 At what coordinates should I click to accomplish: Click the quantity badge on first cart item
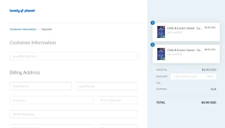[x=153, y=23]
